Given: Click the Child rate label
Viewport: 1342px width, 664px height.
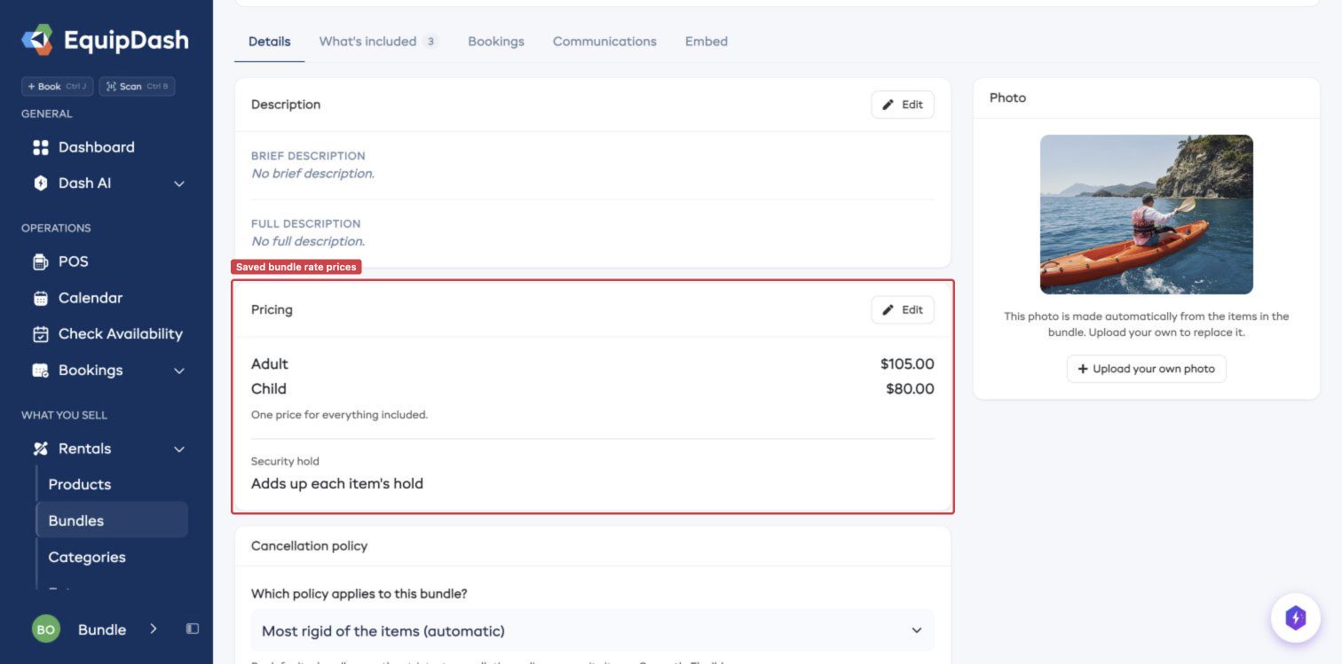Looking at the screenshot, I should (269, 389).
